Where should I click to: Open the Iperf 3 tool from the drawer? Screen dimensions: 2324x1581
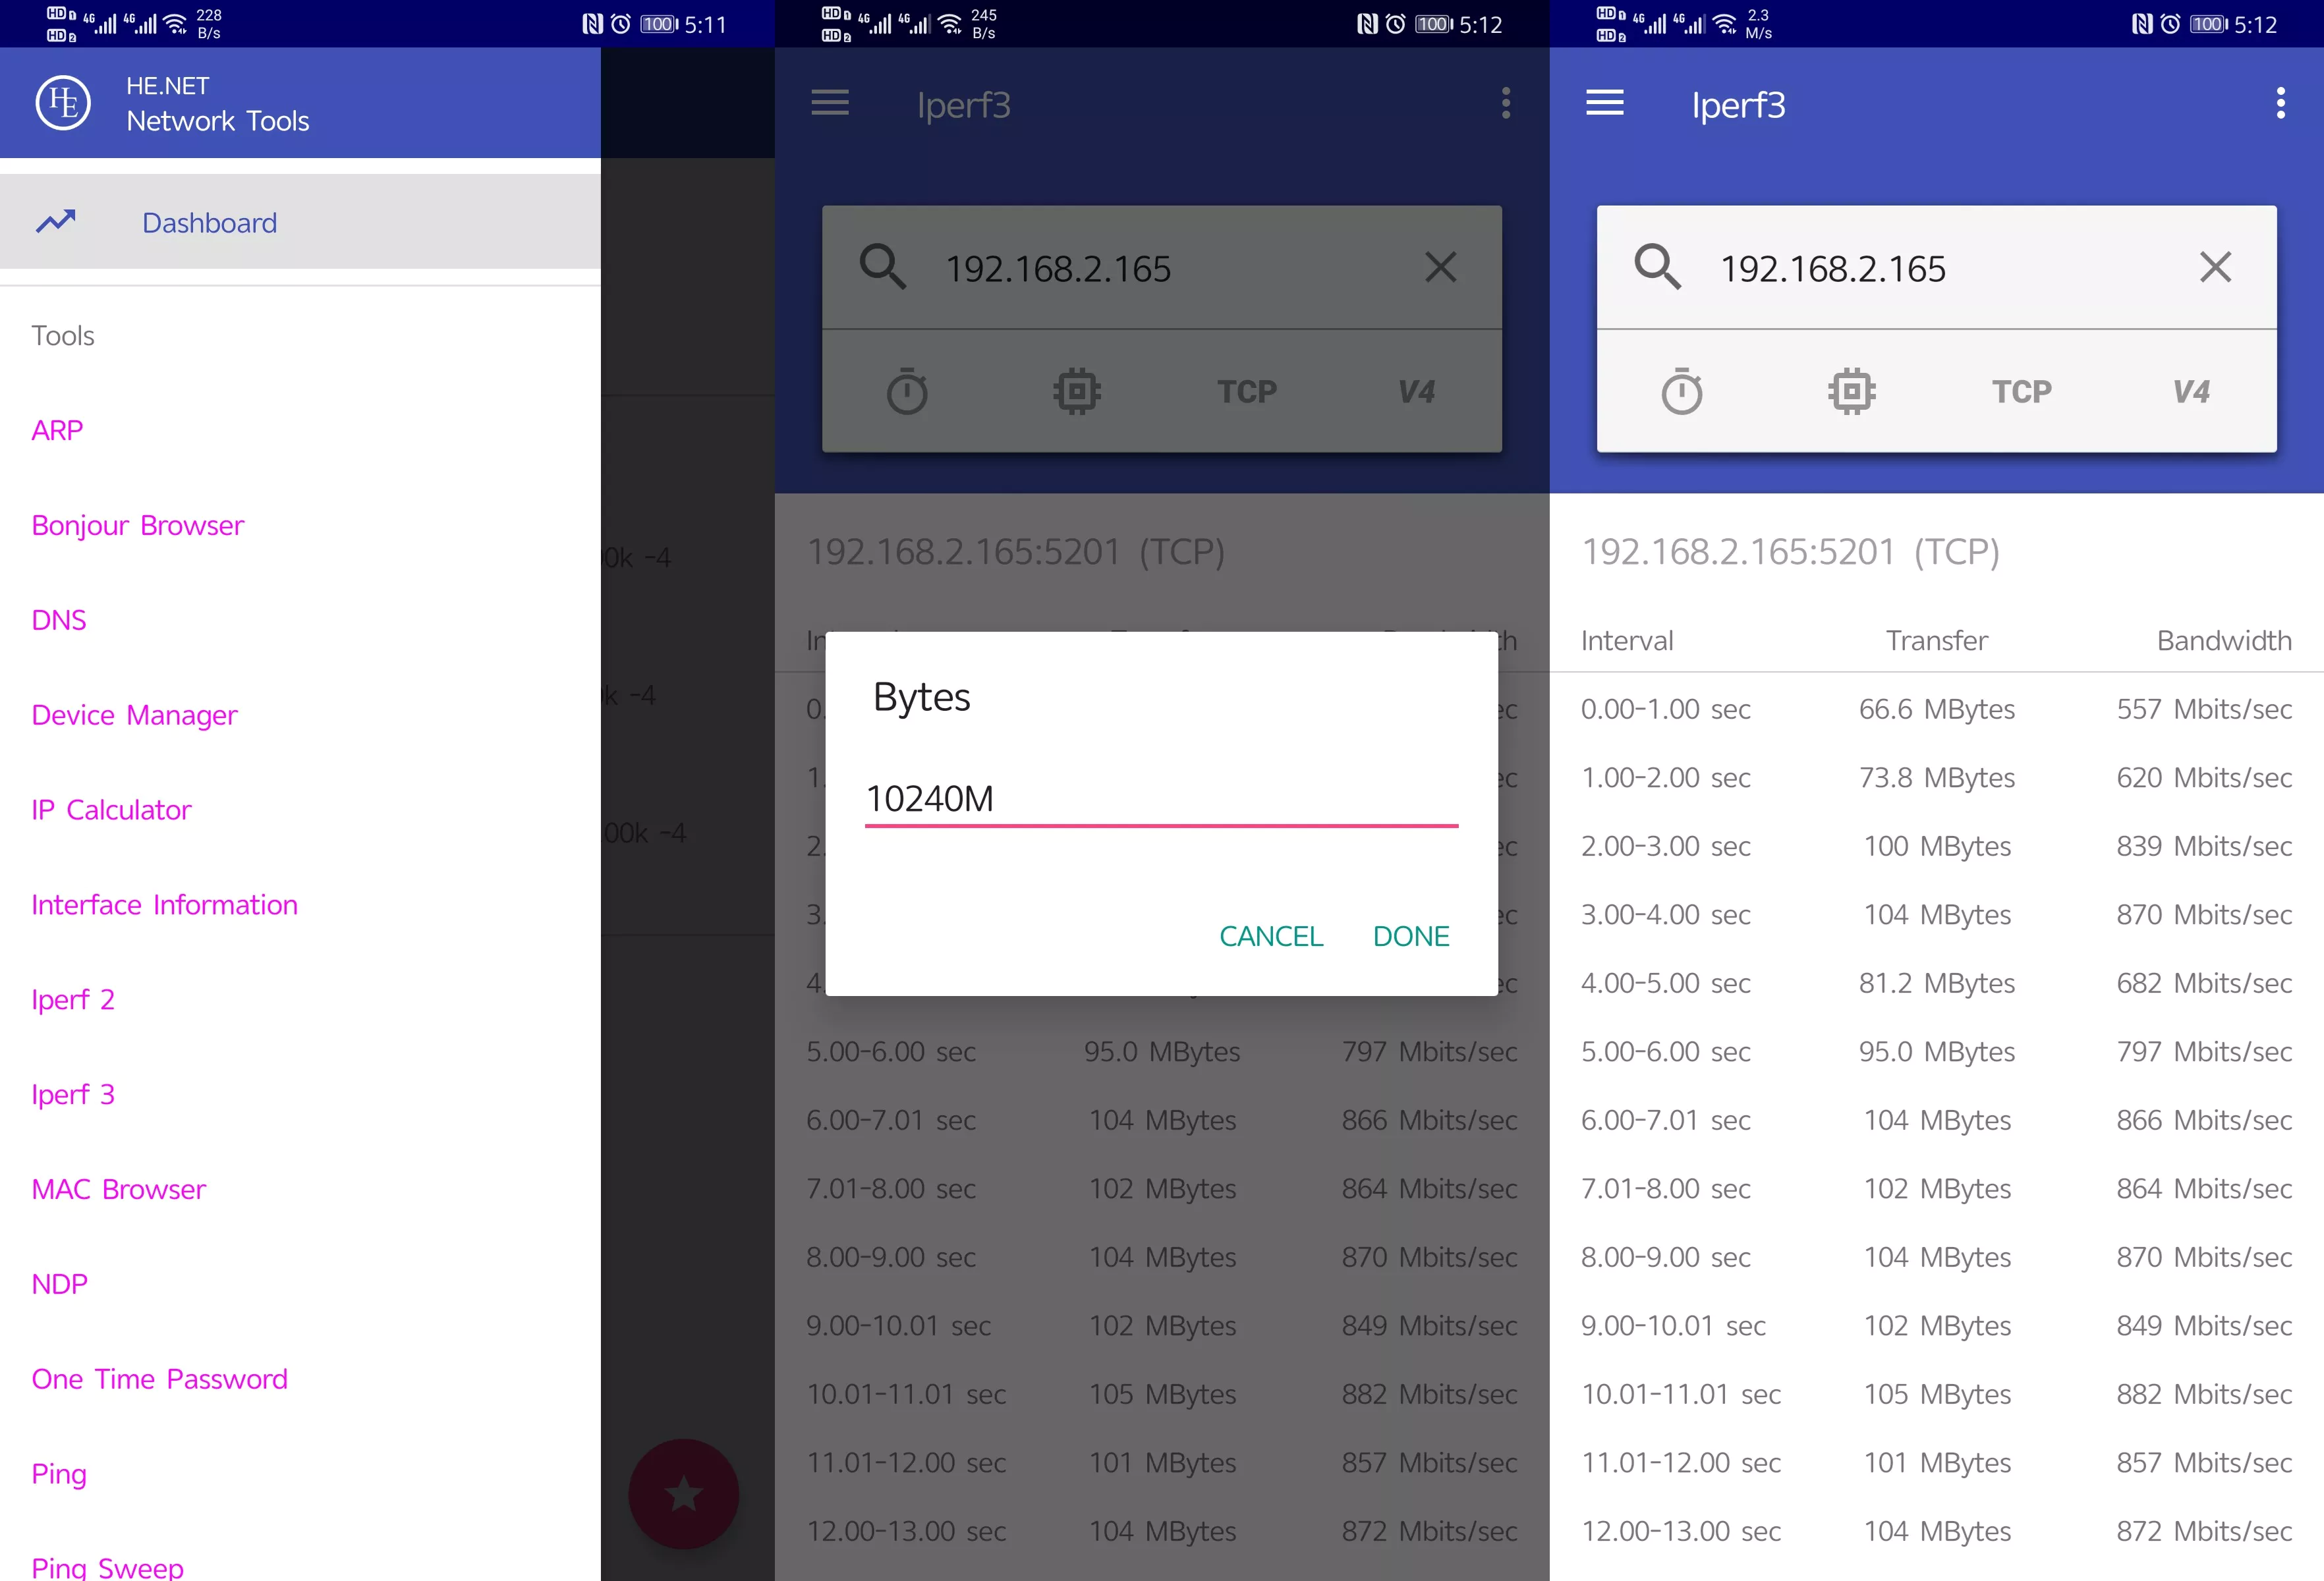(x=73, y=1094)
